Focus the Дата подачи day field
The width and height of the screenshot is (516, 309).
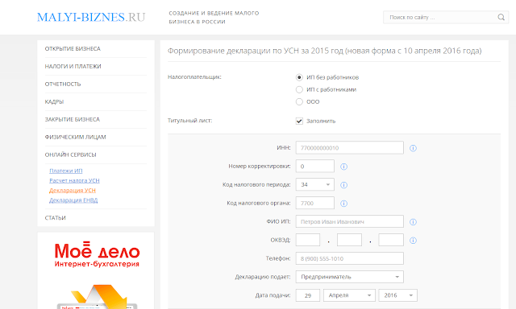click(308, 295)
